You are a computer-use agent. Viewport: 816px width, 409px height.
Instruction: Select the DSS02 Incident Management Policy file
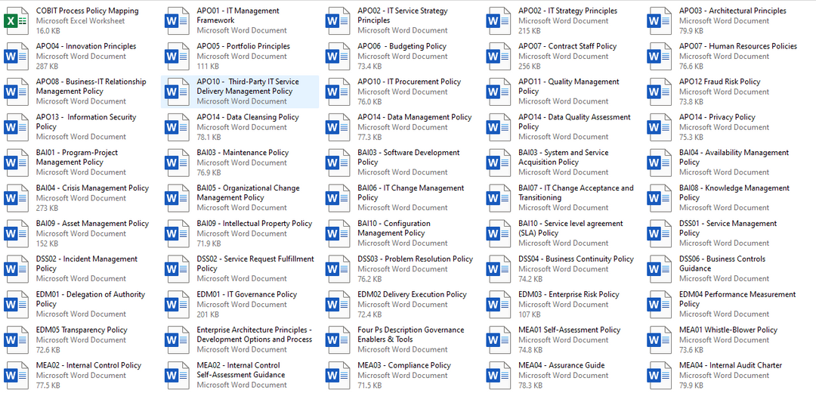[x=86, y=263]
